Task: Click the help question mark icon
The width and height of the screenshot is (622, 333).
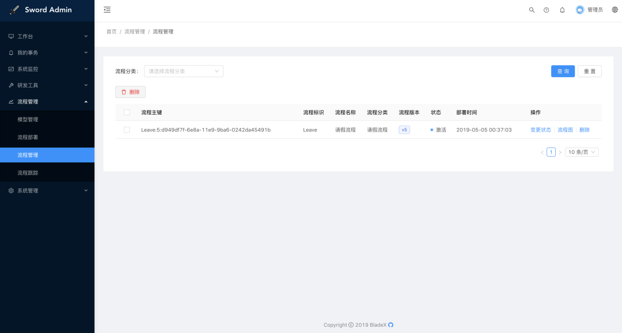Action: click(547, 9)
